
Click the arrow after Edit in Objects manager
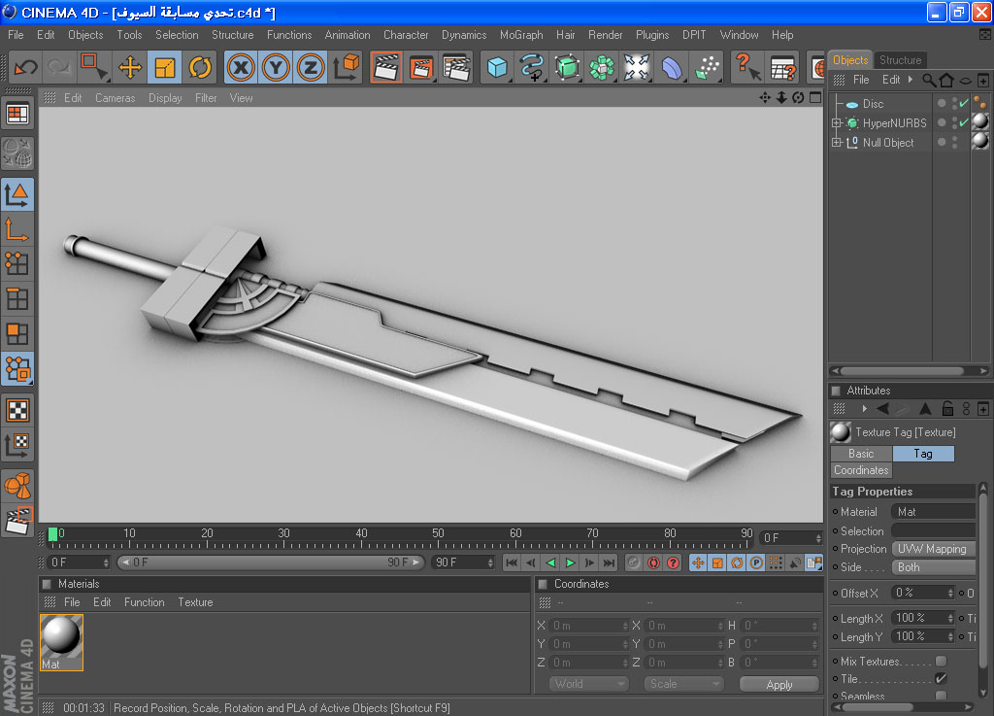(x=911, y=80)
